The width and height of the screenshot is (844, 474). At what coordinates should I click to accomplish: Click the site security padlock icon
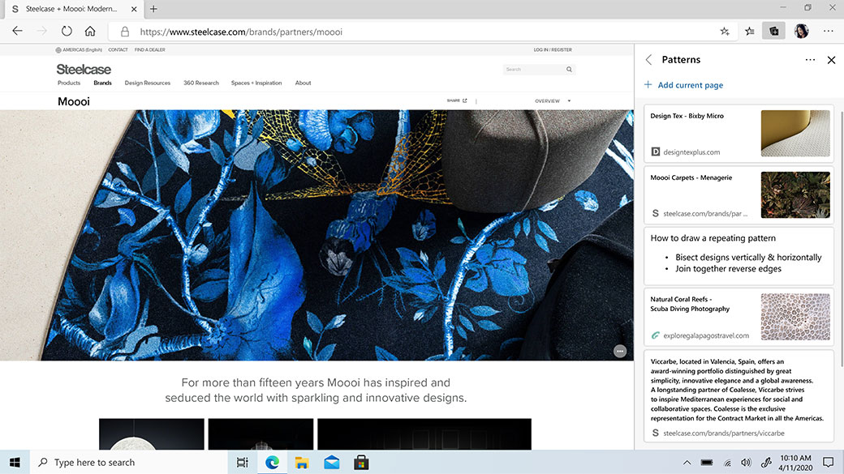click(124, 31)
